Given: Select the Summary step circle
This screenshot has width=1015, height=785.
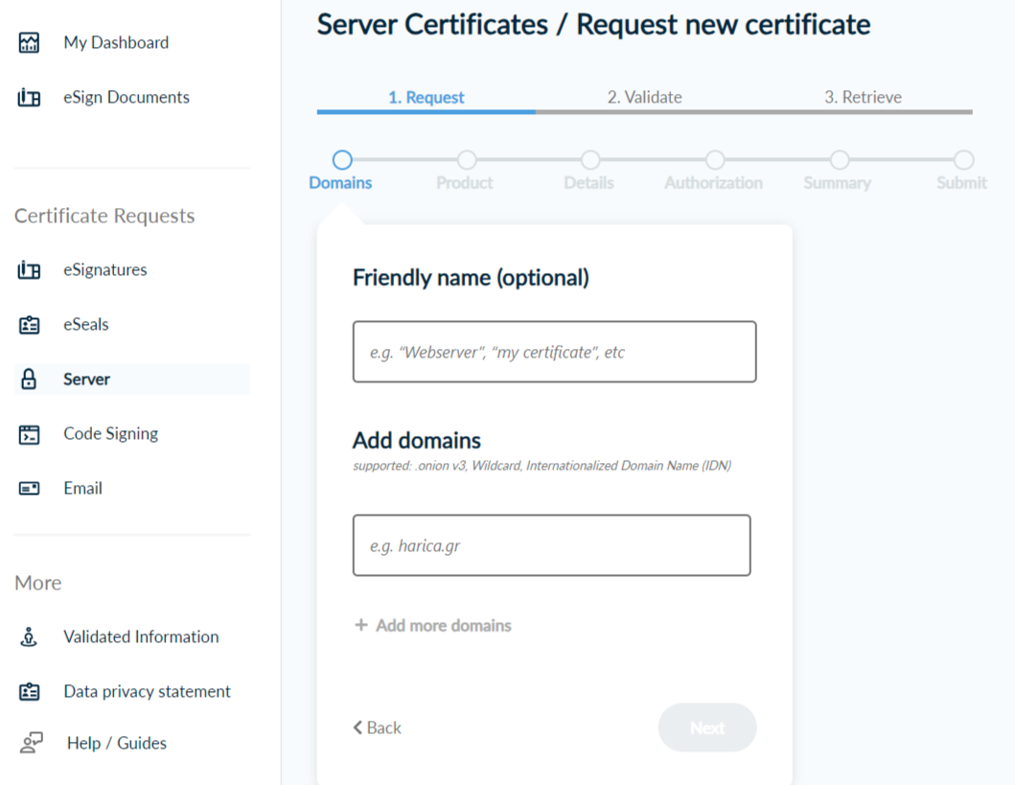Looking at the screenshot, I should [839, 160].
